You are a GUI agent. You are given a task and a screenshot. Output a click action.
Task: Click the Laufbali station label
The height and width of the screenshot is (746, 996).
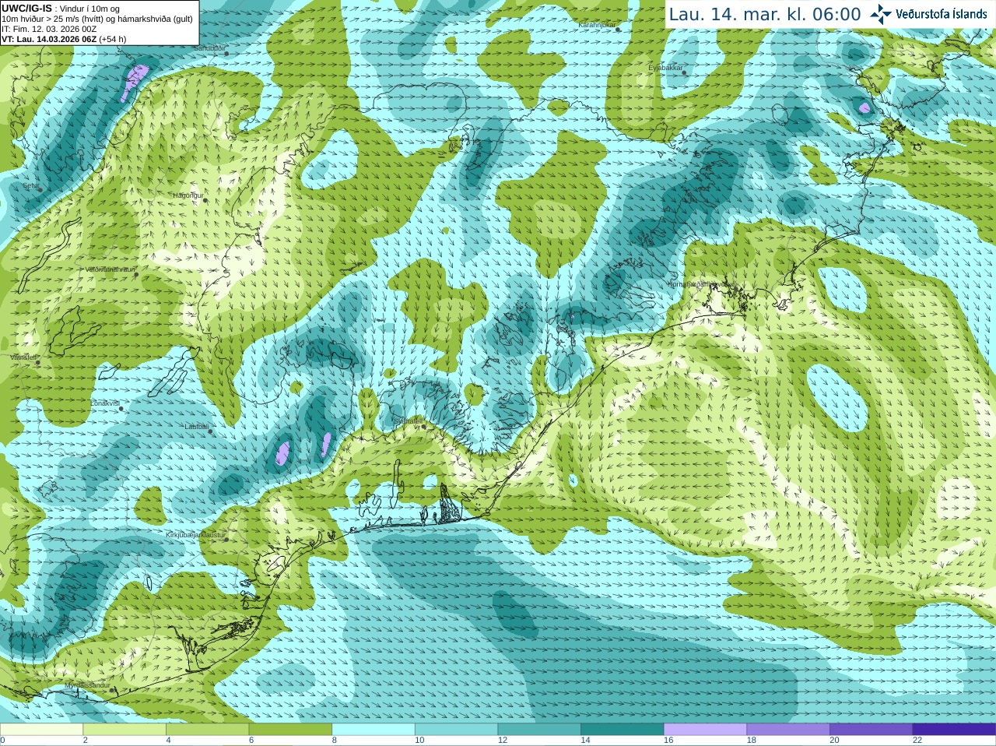(197, 427)
